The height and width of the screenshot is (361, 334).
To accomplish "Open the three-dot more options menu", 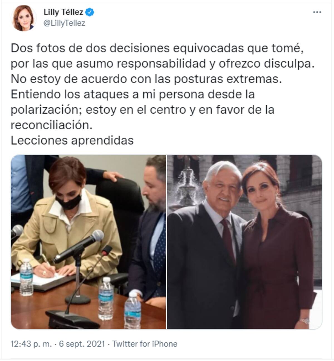I will pos(317,13).
